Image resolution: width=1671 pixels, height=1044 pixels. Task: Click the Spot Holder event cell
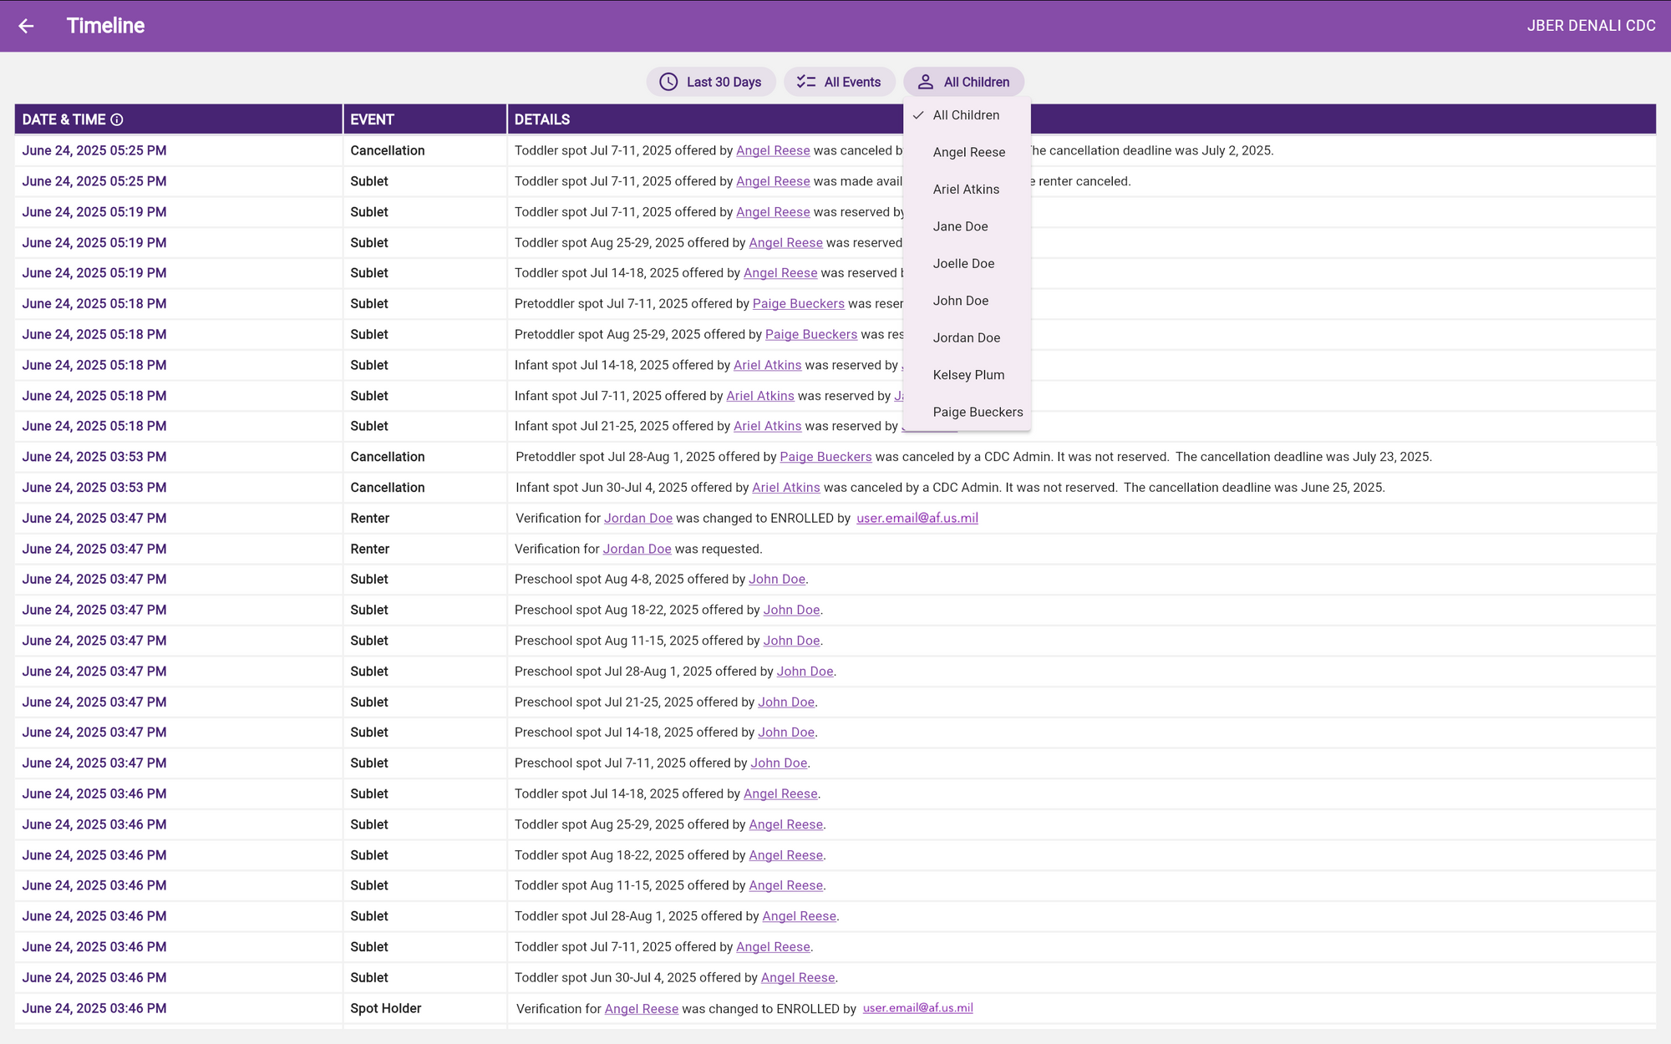click(424, 1009)
